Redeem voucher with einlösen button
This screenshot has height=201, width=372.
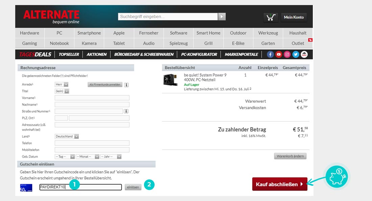tap(133, 187)
